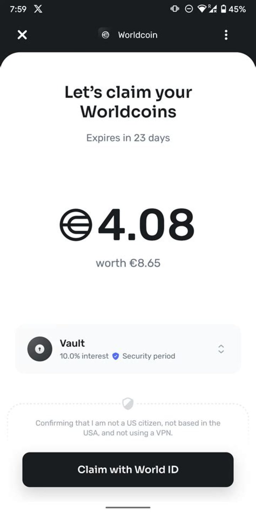Tap the battery indicator in status bar
This screenshot has height=512, width=256.
[x=223, y=9]
